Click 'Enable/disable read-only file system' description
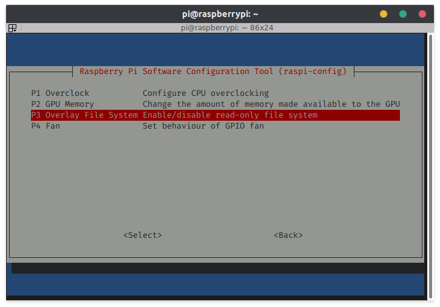The image size is (440, 307). (230, 115)
